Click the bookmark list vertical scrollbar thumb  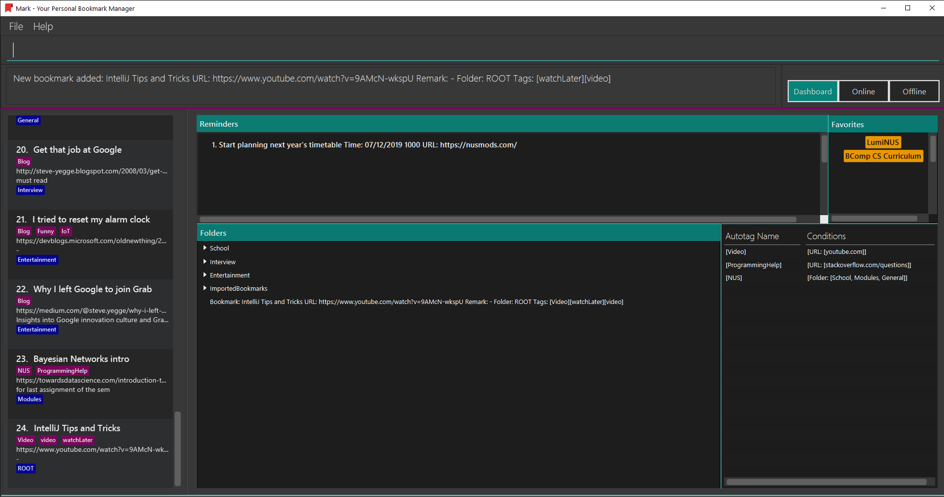(178, 448)
